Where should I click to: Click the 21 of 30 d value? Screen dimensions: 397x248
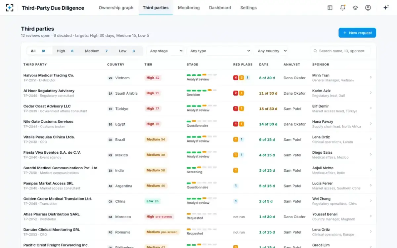click(x=268, y=93)
